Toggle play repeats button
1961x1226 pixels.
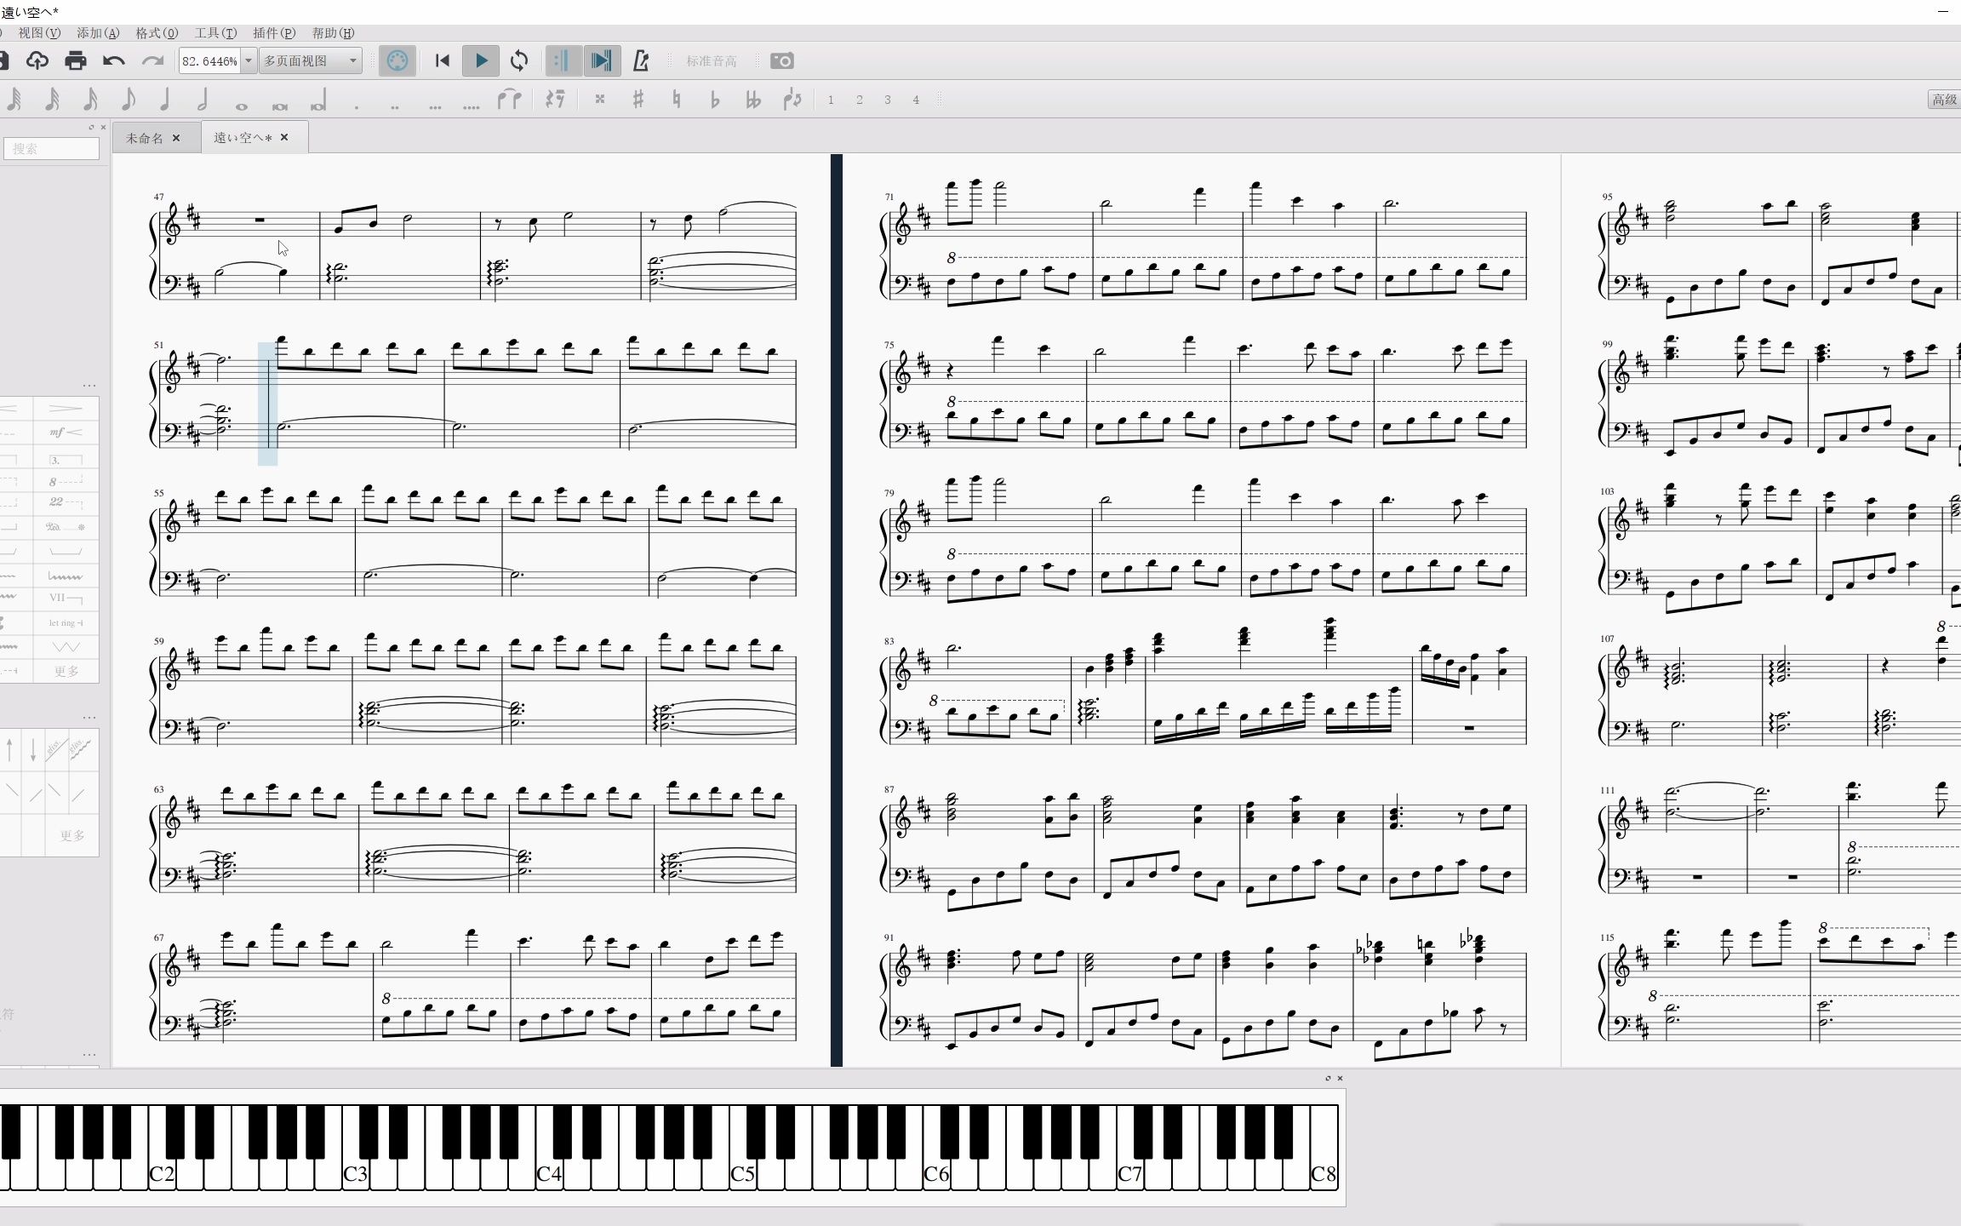coord(563,60)
